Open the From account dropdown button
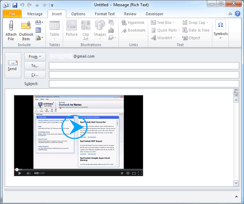This screenshot has width=244, height=204. pyautogui.click(x=35, y=57)
